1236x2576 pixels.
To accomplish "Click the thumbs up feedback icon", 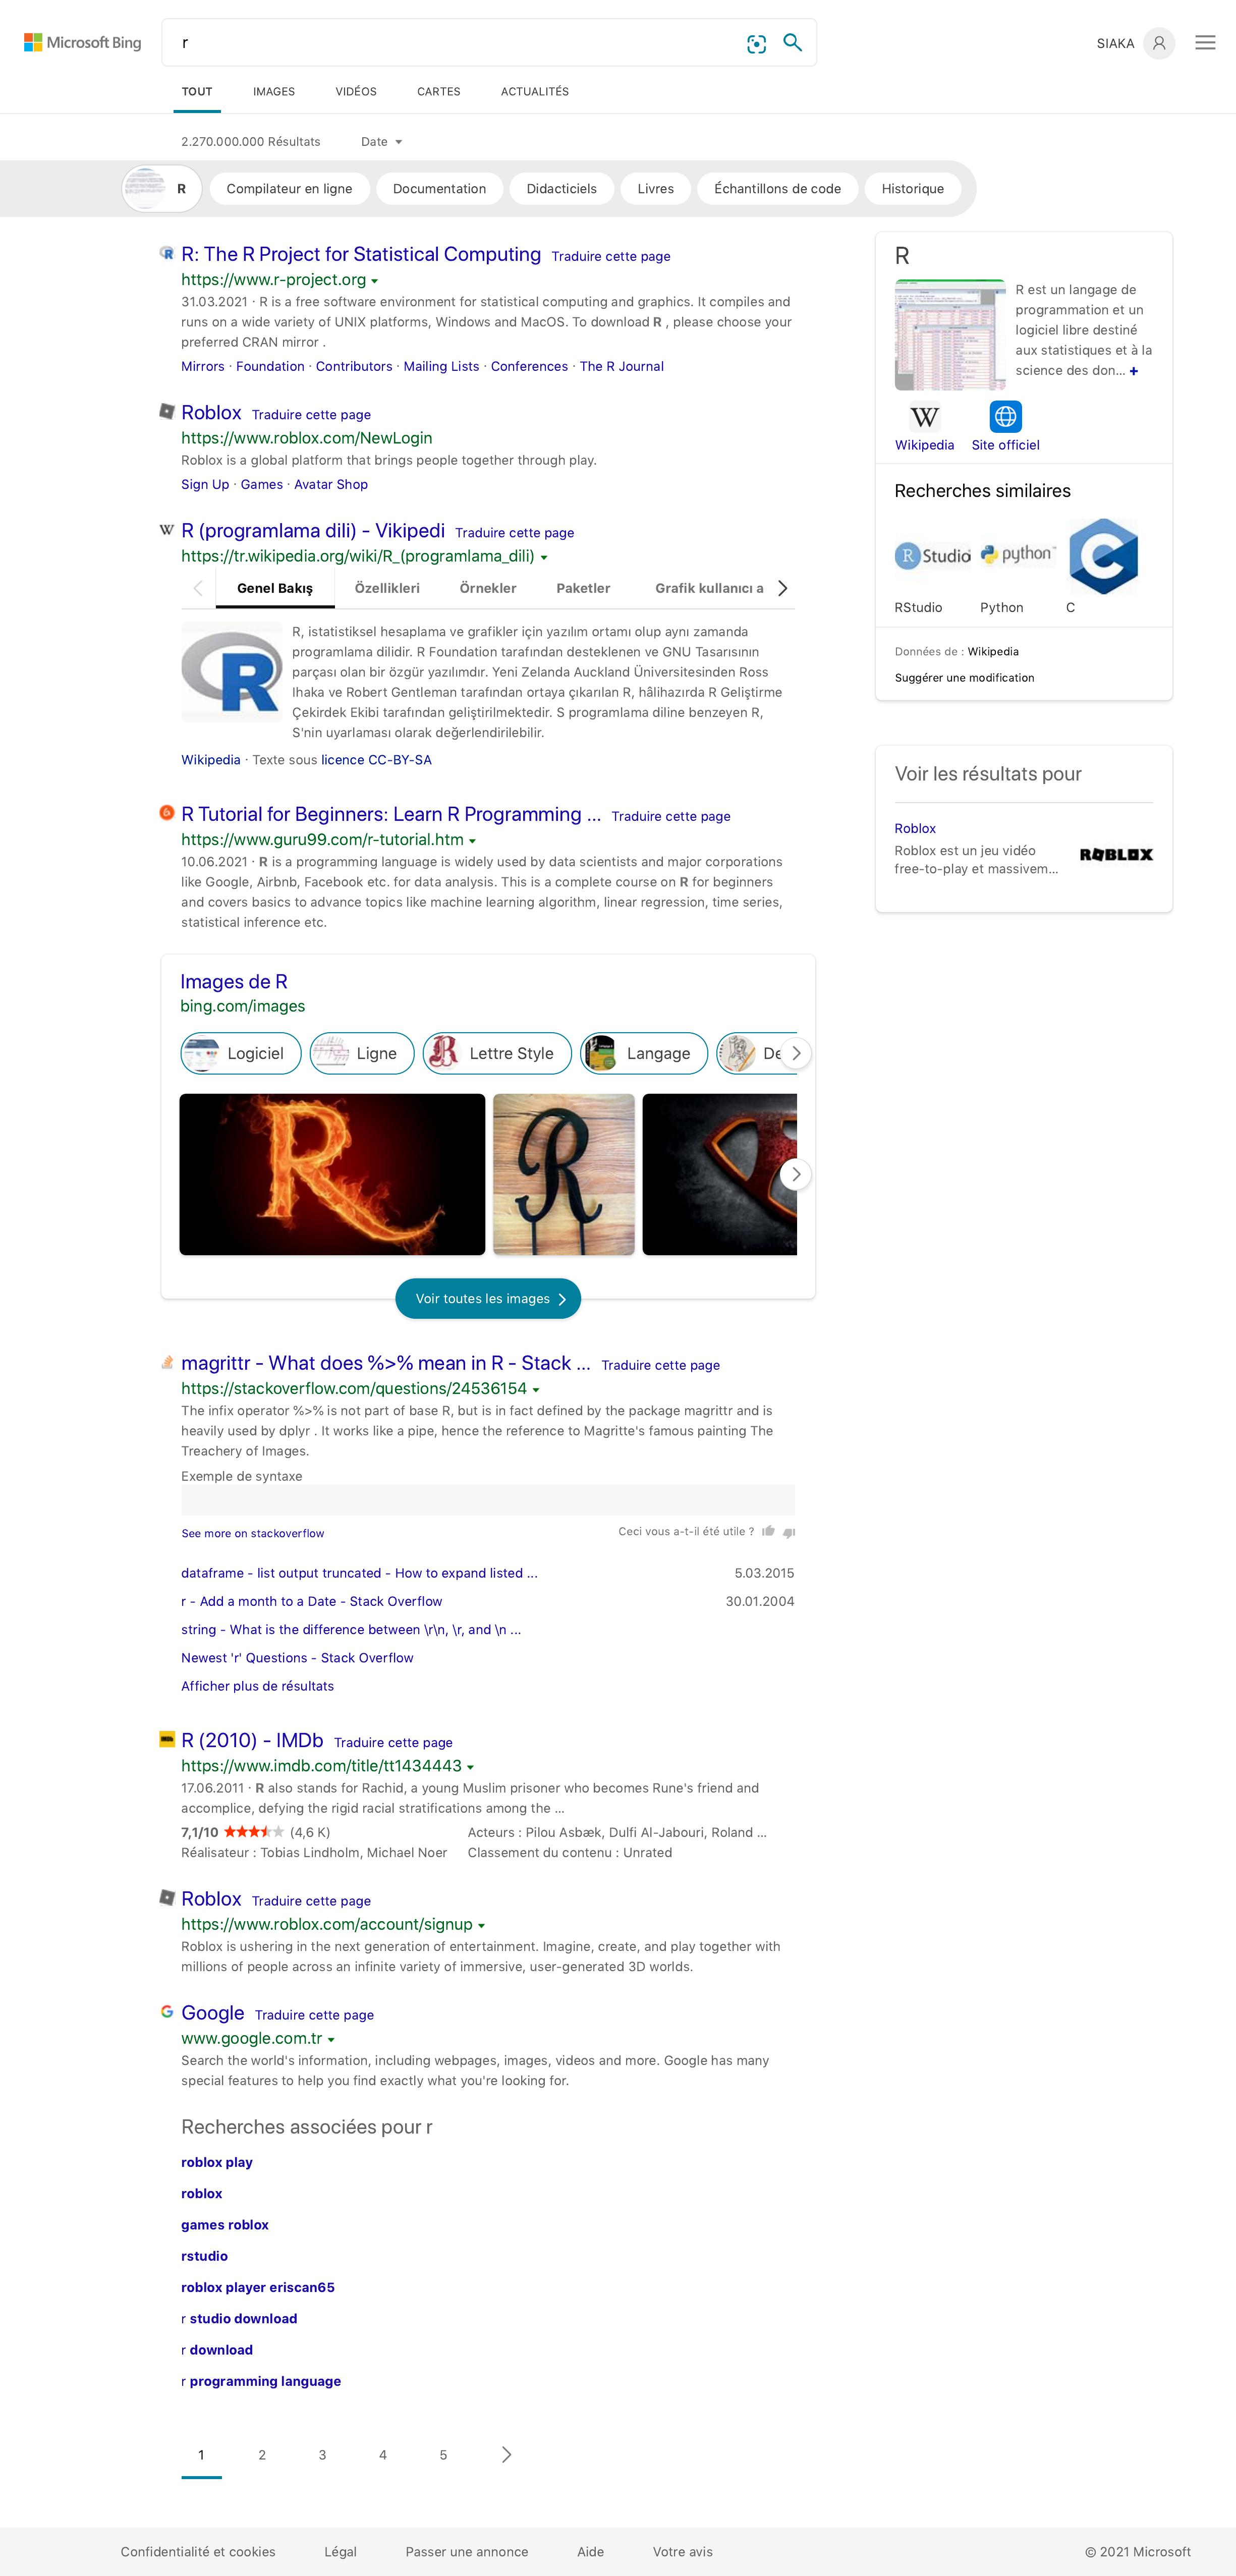I will [768, 1531].
